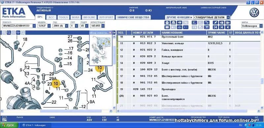Select part number 18 in the illustration
This screenshot has height=128, width=264.
[25, 40]
